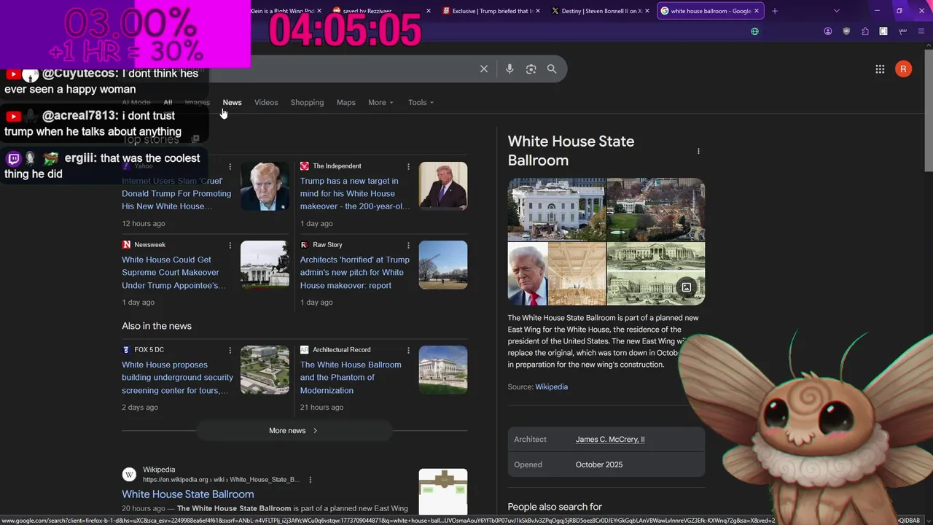Open the Google apps grid
Viewport: 933px width, 525px height.
880,69
